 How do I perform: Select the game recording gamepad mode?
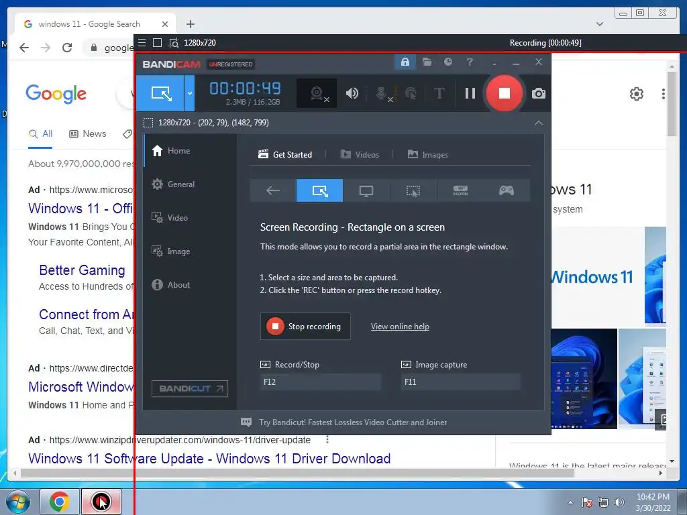(506, 190)
